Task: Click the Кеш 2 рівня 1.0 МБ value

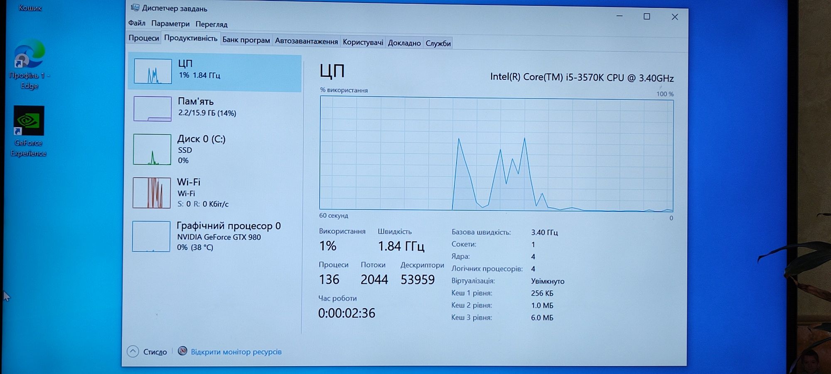Action: [x=542, y=305]
